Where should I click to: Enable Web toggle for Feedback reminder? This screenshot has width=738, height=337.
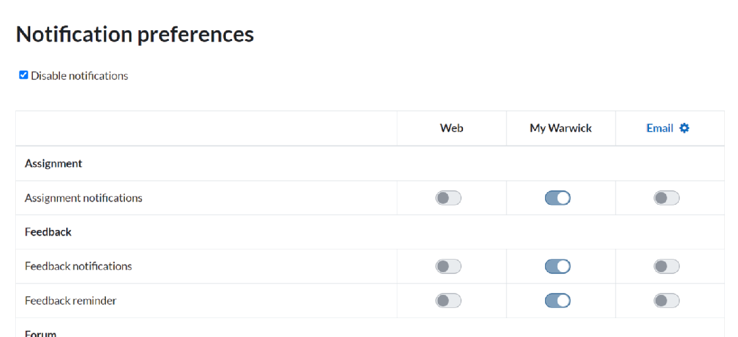click(448, 301)
